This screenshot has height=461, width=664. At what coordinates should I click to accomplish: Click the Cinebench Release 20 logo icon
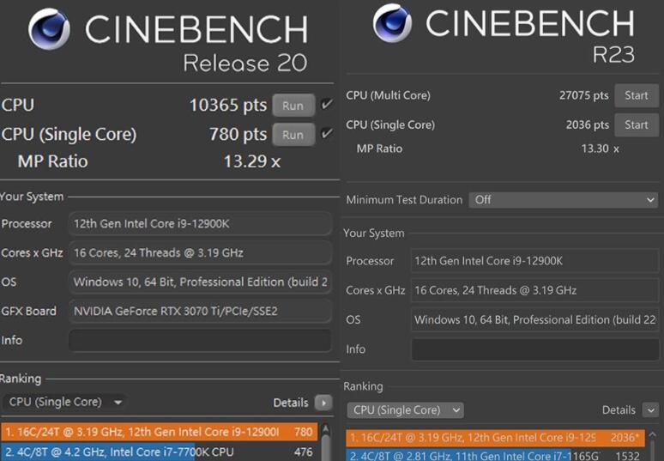[49, 30]
